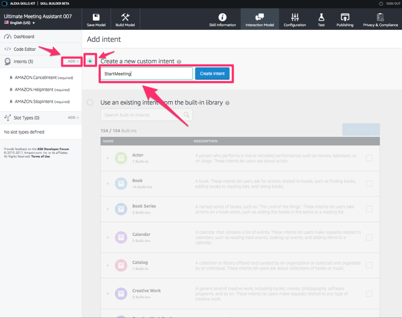Click the Create Intent button

coord(212,74)
